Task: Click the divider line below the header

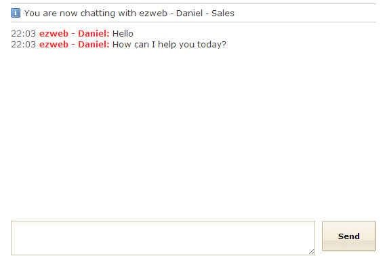Action: coord(193,22)
